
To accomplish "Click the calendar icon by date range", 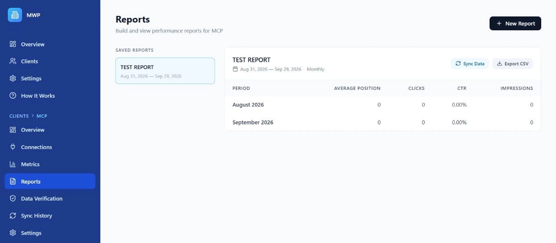I will pos(235,69).
